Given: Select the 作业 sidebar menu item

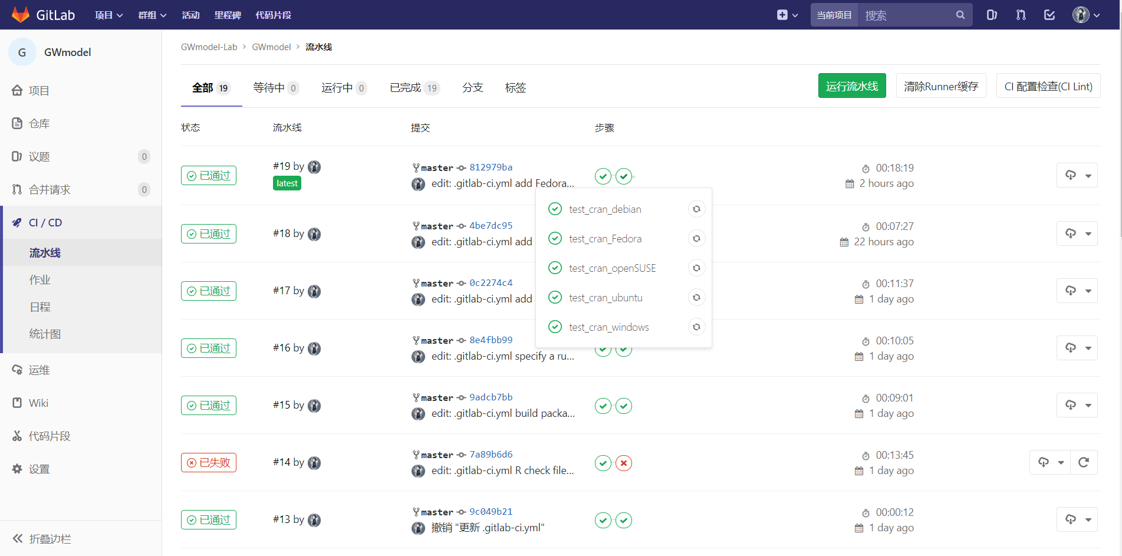Looking at the screenshot, I should coord(40,280).
